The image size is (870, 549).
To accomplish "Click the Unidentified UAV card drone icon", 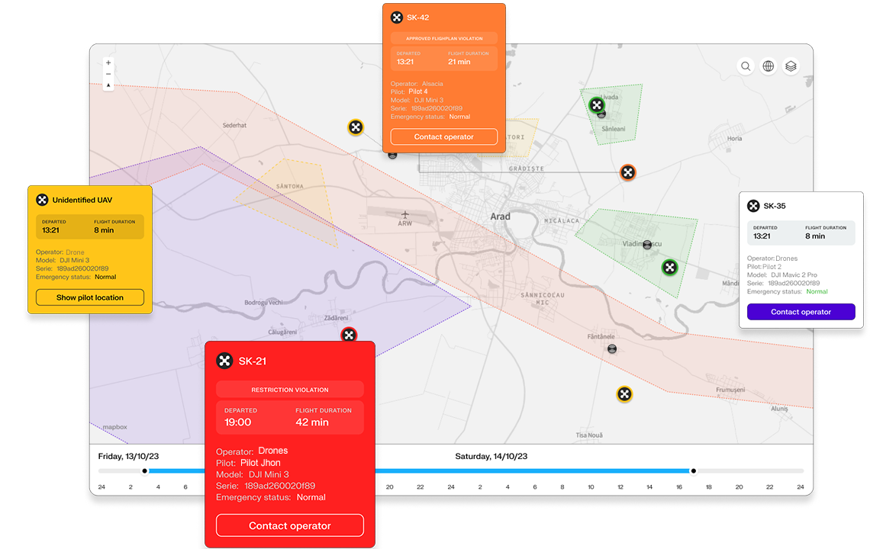I will coord(42,201).
